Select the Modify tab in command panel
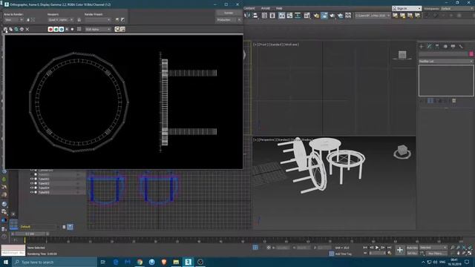This screenshot has height=267, width=475. point(429,46)
